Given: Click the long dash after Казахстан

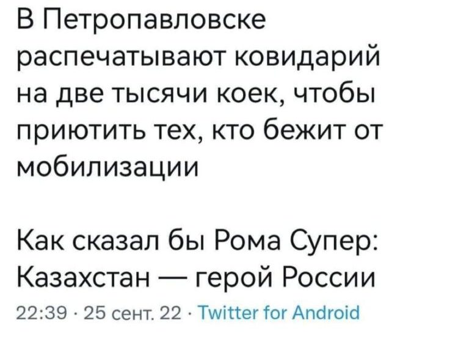Looking at the screenshot, I should click(x=173, y=278).
